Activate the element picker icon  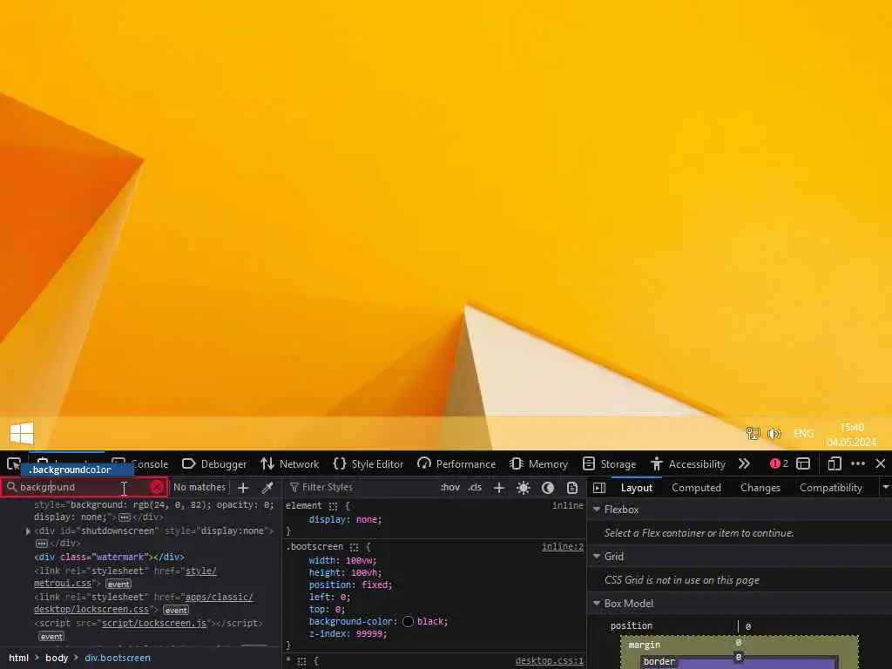(x=14, y=463)
